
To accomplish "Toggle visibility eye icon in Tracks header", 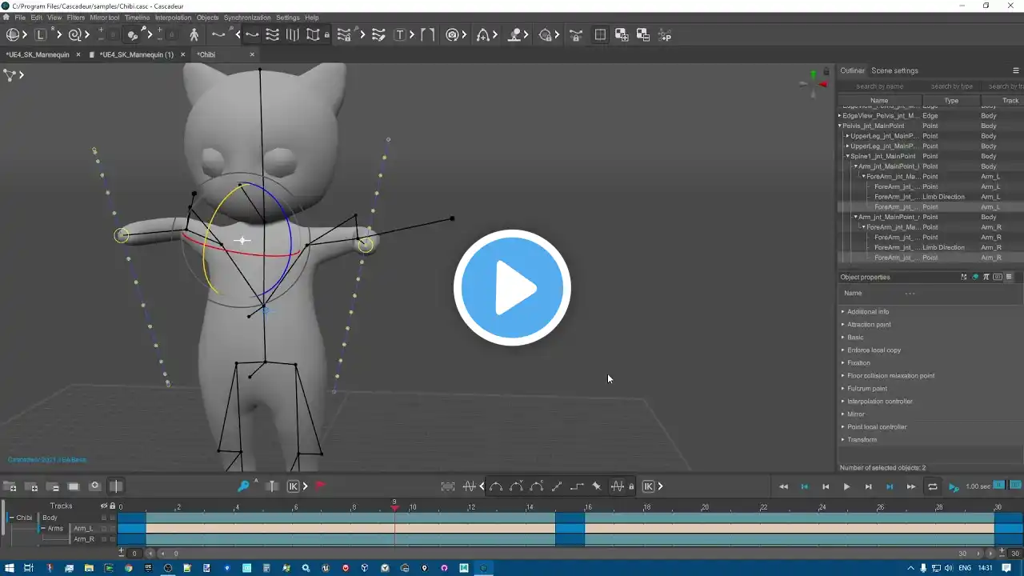I will pos(103,506).
